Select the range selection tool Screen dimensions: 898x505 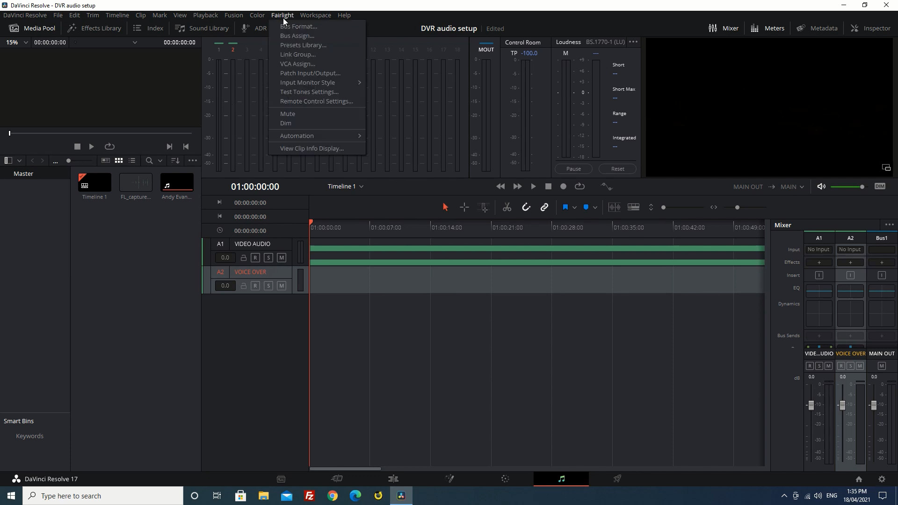[x=464, y=207]
